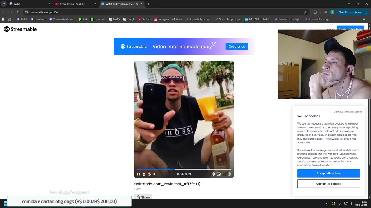Enable picture-in-picture mode for video

[x=219, y=174]
